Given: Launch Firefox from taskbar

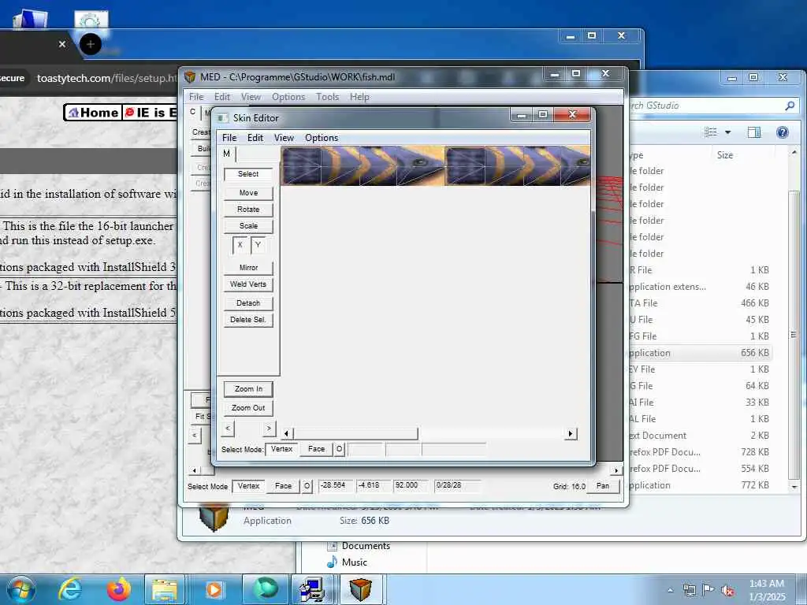Looking at the screenshot, I should click(x=118, y=589).
